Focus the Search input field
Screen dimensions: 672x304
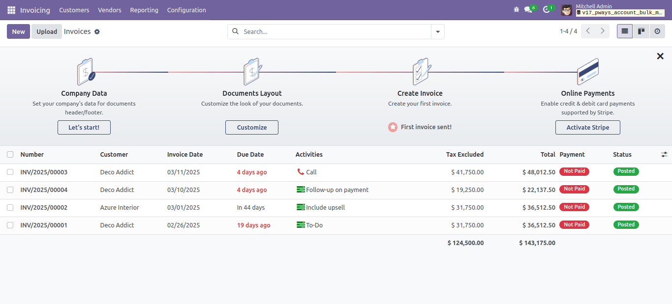coord(336,31)
